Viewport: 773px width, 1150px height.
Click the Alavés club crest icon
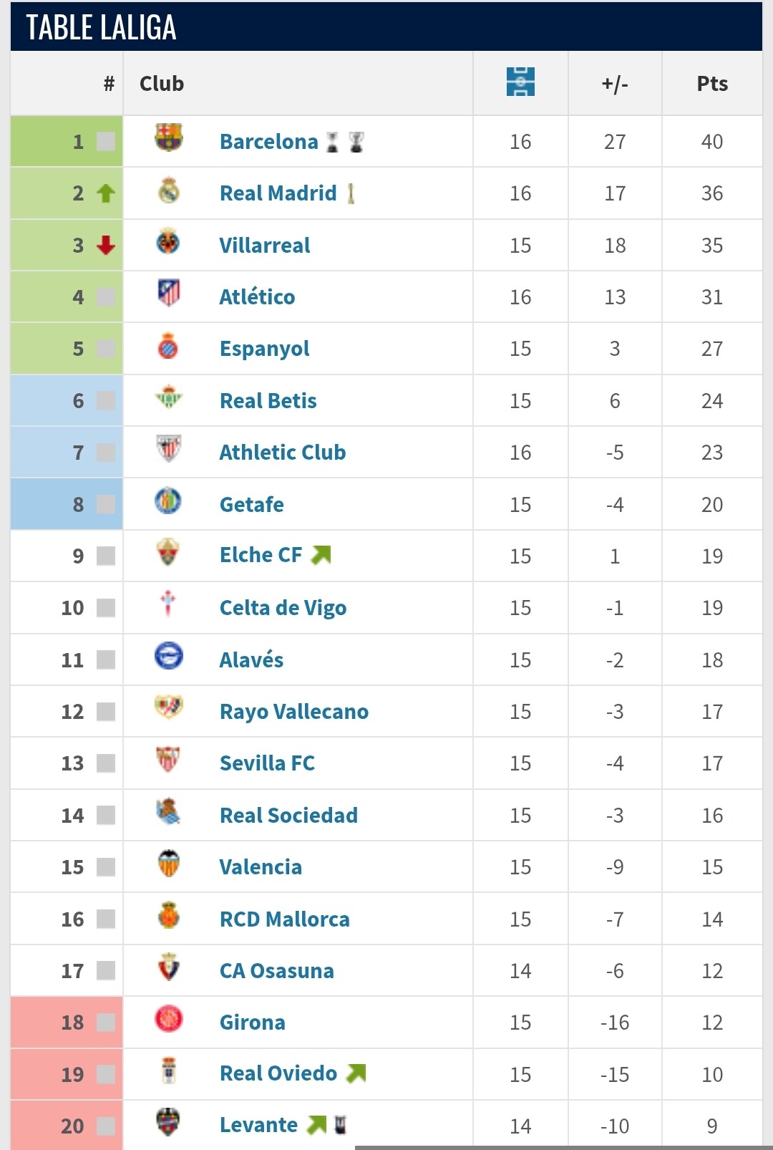click(x=169, y=656)
